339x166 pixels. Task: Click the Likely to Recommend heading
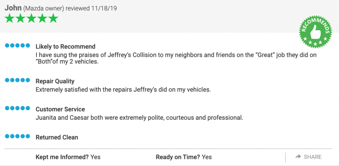tap(66, 47)
